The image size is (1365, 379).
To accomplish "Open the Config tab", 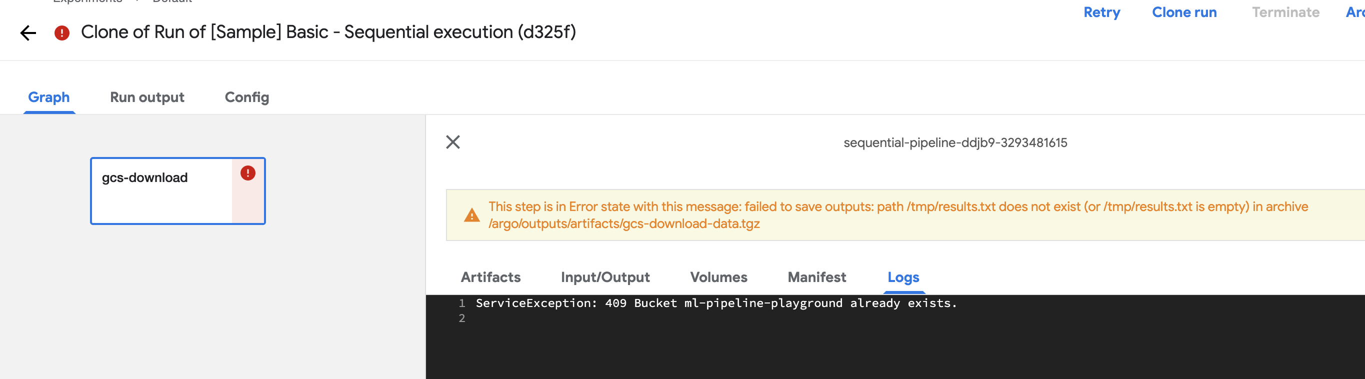I will (247, 97).
